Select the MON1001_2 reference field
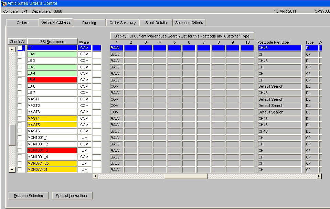Image resolution: width=330 pixels, height=209 pixels. click(x=52, y=144)
